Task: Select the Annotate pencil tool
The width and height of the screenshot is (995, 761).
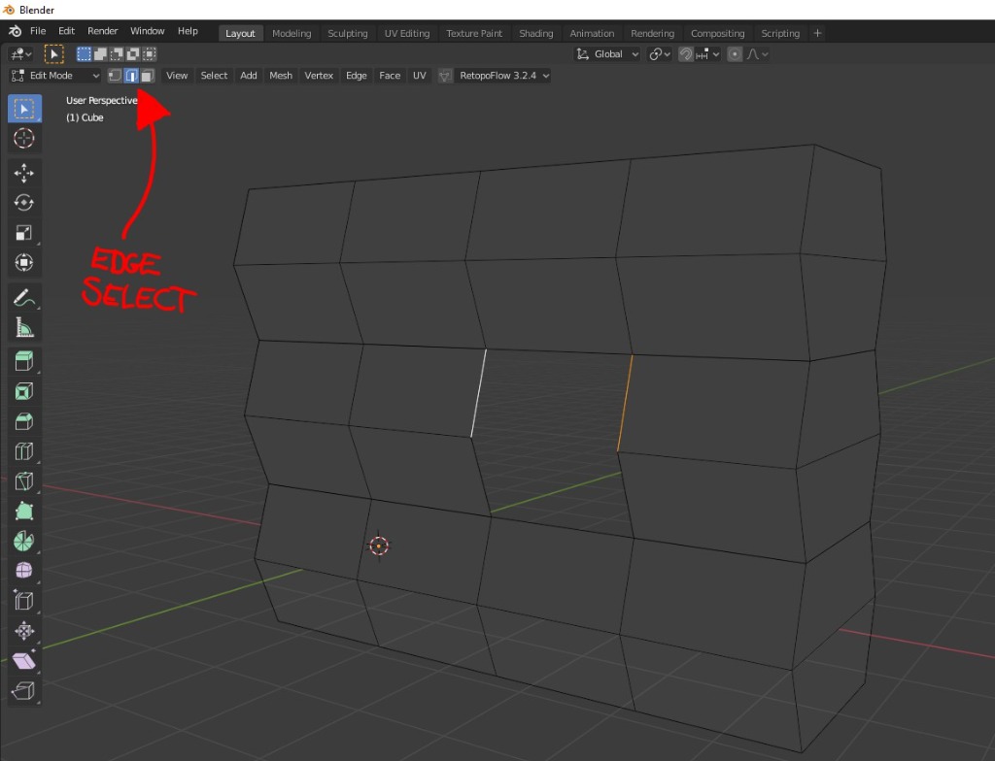Action: 24,297
